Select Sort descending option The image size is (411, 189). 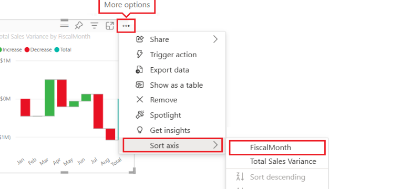point(277,177)
